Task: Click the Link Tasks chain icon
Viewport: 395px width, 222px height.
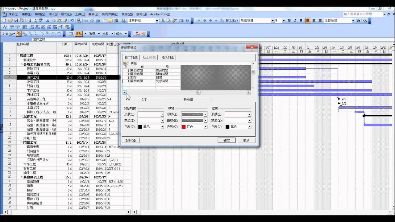Action: point(86,20)
